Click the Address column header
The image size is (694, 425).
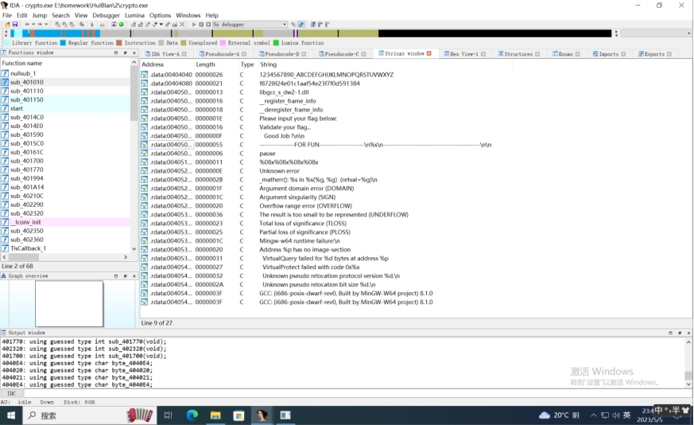click(153, 64)
